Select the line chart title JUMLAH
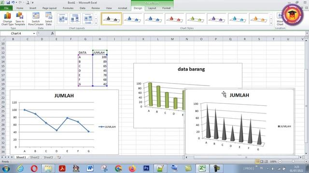 (64, 96)
